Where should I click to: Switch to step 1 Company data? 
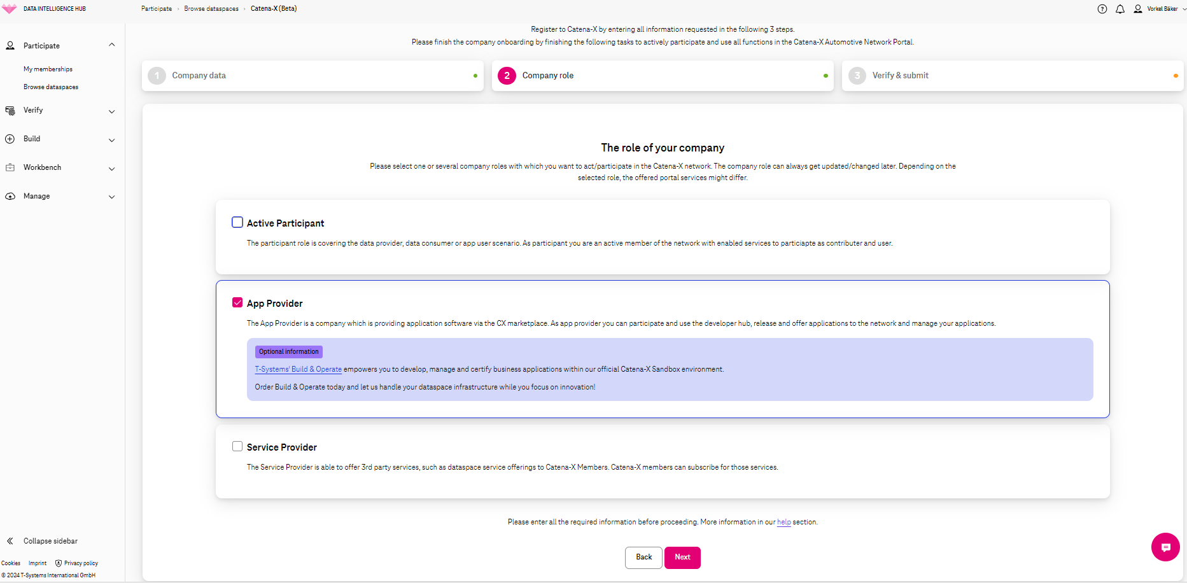tap(313, 76)
